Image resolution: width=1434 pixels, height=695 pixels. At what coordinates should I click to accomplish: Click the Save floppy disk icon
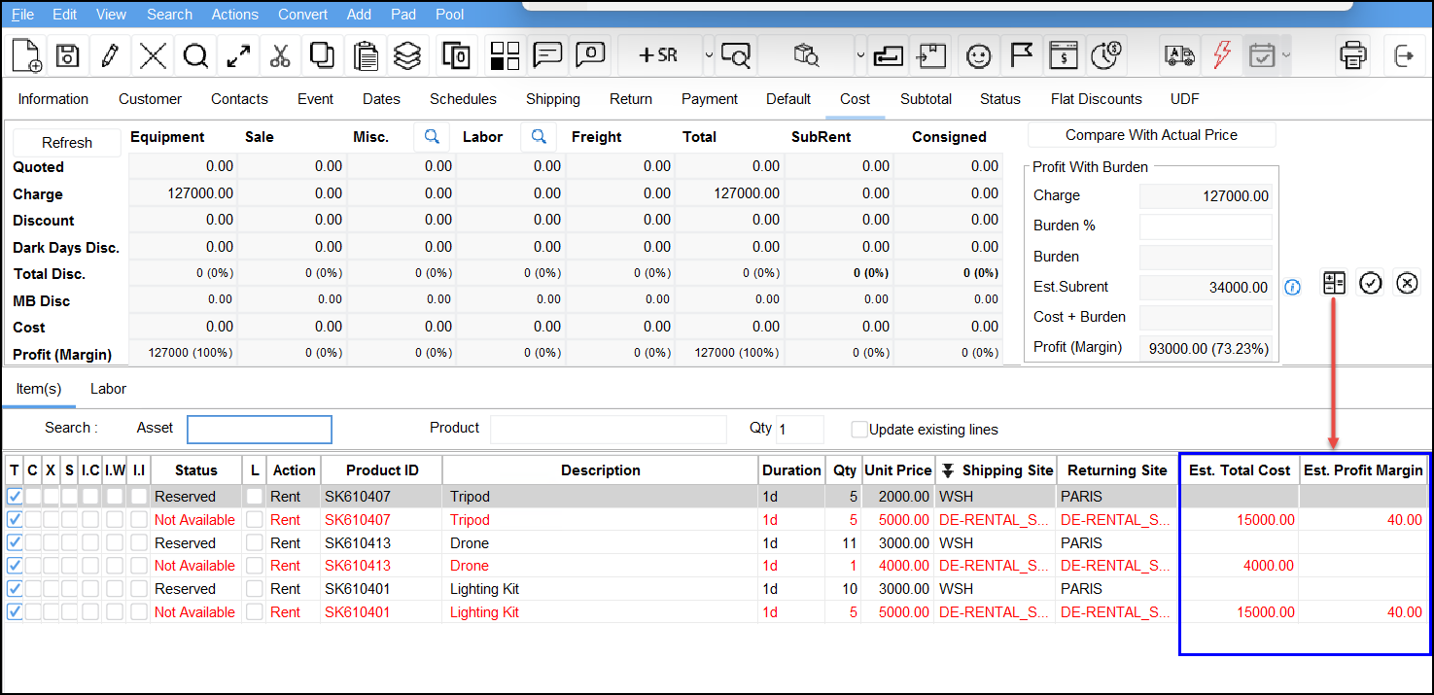click(67, 55)
